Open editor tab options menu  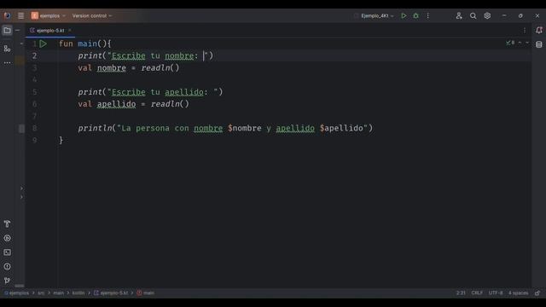pos(525,31)
